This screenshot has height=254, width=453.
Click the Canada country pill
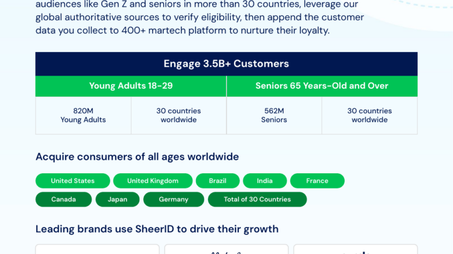pos(63,199)
